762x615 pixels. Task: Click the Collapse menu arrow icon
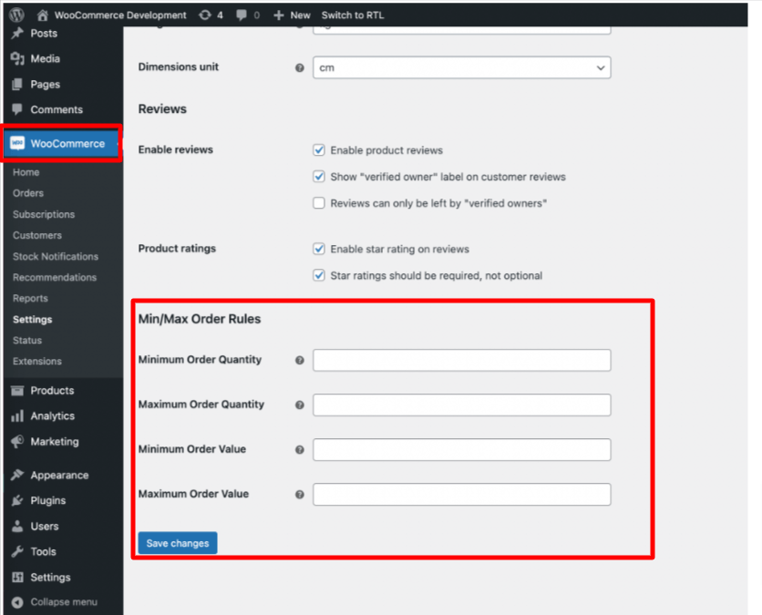(x=17, y=602)
